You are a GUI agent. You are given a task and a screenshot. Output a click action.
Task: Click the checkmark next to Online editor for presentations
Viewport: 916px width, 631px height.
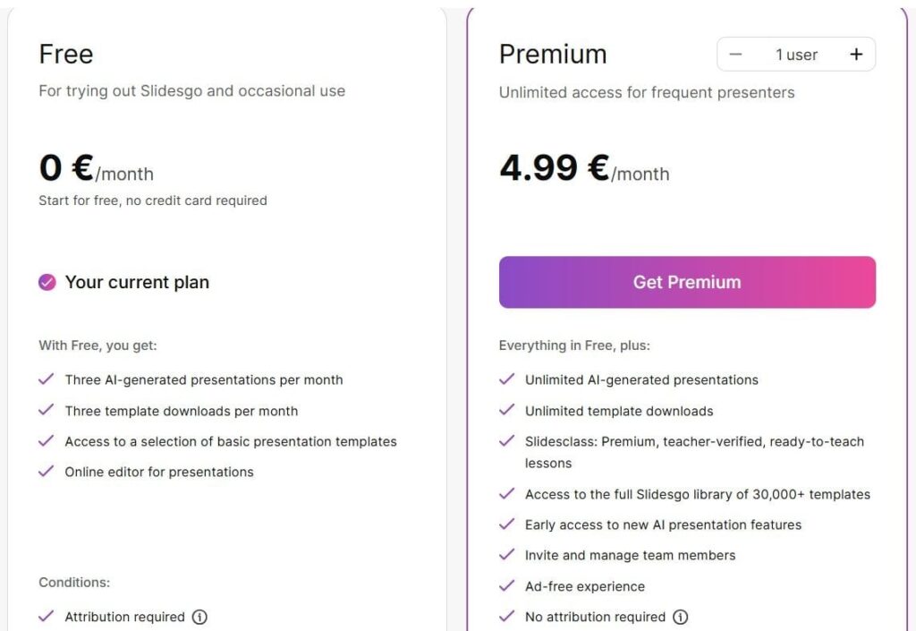pyautogui.click(x=46, y=472)
